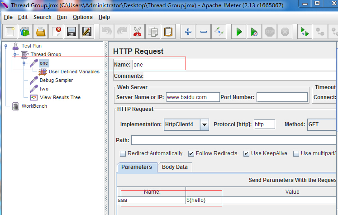
Task: Click the Name: parameter column header
Action: (x=152, y=192)
